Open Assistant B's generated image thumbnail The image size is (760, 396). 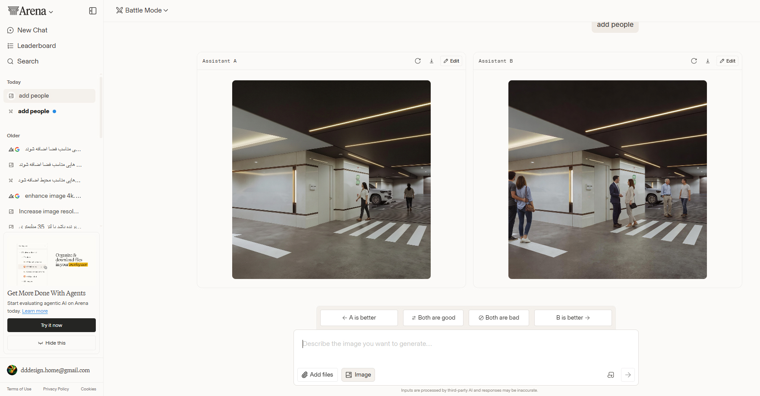click(x=608, y=180)
